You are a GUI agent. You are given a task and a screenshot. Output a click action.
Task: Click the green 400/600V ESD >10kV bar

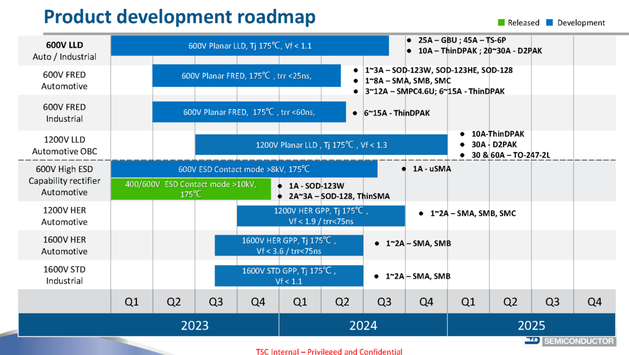[x=191, y=189]
